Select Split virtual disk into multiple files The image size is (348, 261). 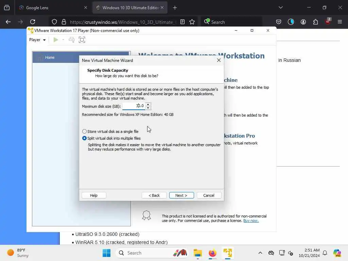coord(111,138)
